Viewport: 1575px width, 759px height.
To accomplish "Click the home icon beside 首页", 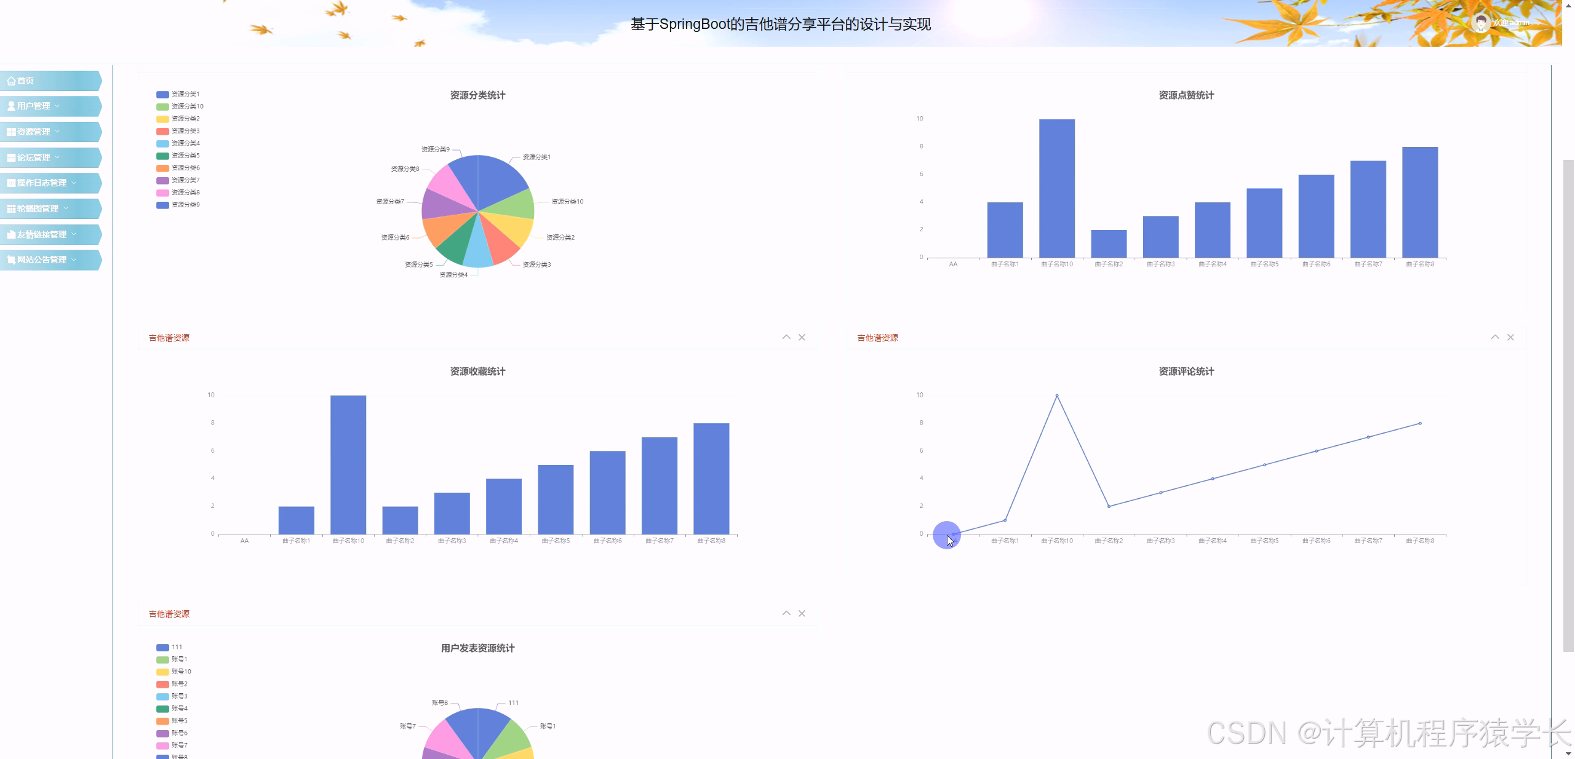I will coord(10,80).
